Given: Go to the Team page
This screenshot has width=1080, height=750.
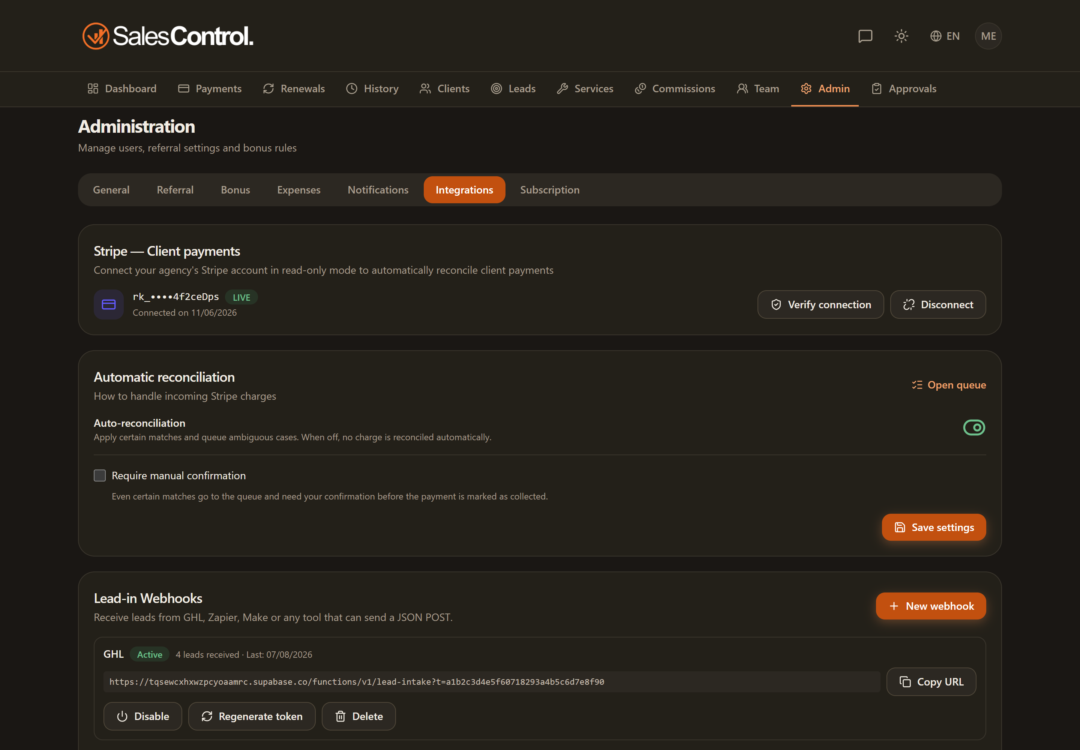Looking at the screenshot, I should pyautogui.click(x=758, y=89).
